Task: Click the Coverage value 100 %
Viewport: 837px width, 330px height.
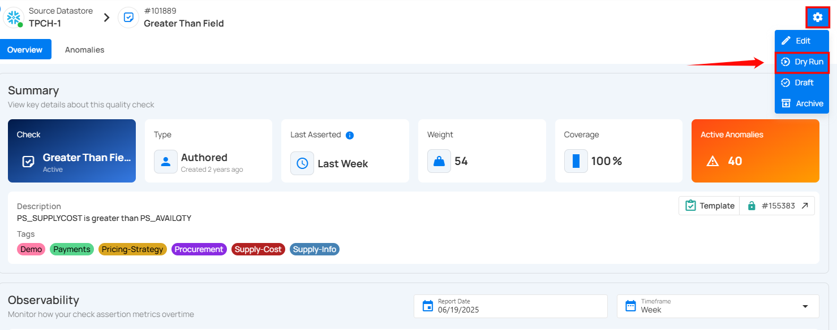Action: coord(607,161)
